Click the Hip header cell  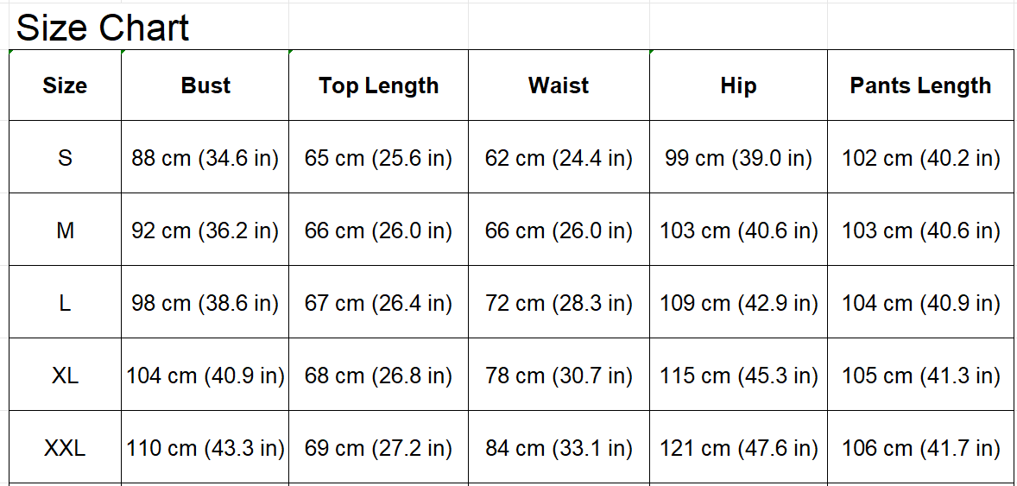tap(738, 85)
